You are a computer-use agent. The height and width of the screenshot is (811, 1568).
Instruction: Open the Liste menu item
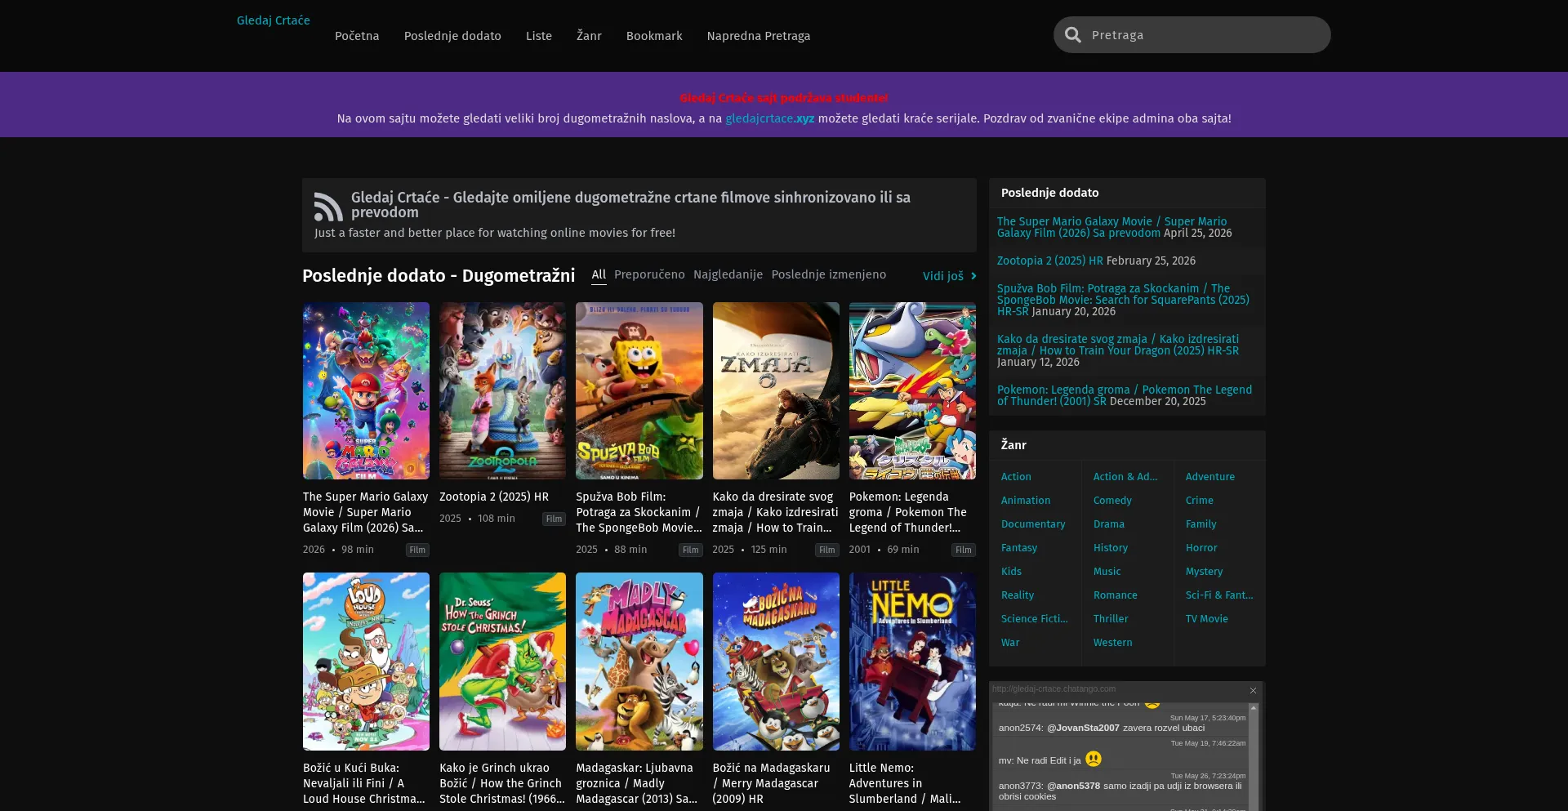[539, 36]
